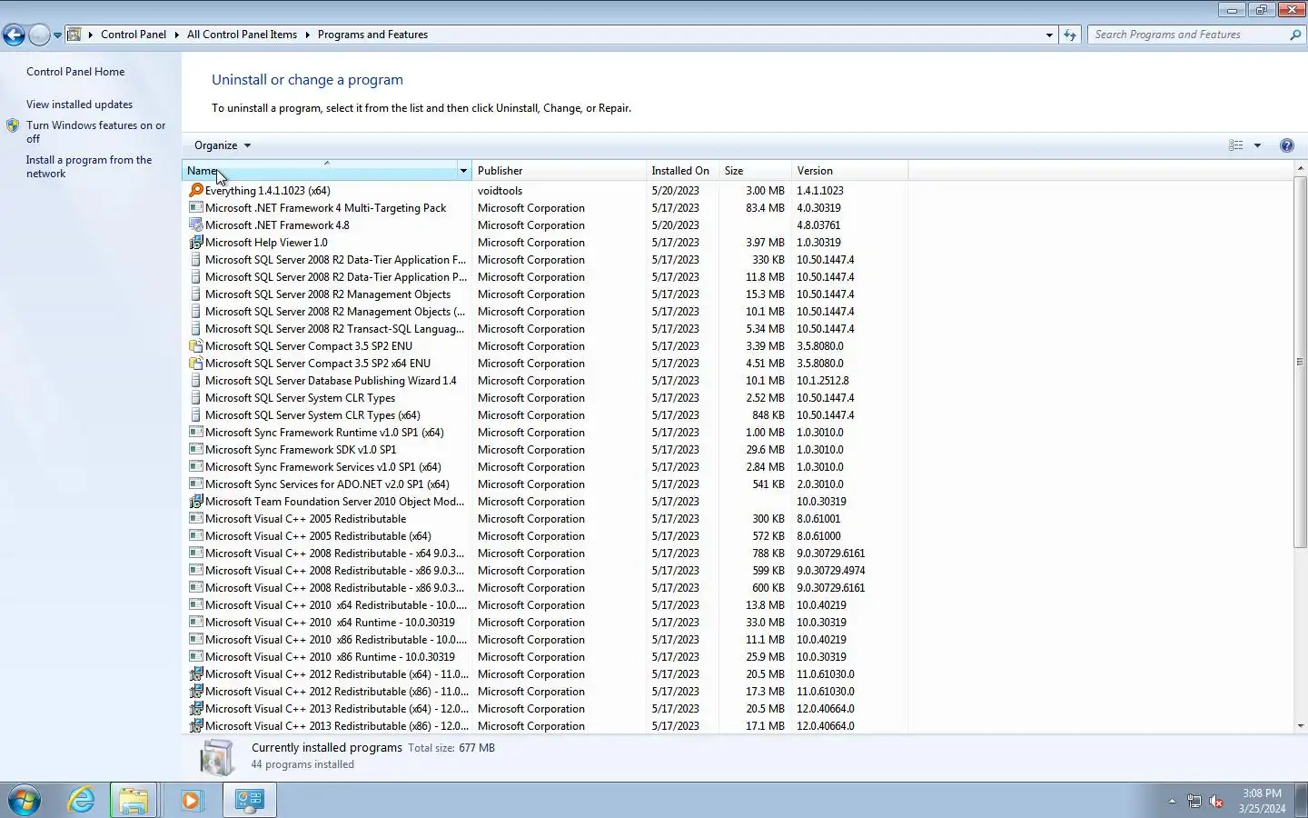Viewport: 1308px width, 818px height.
Task: Open Windows Explorer from taskbar
Action: (134, 800)
